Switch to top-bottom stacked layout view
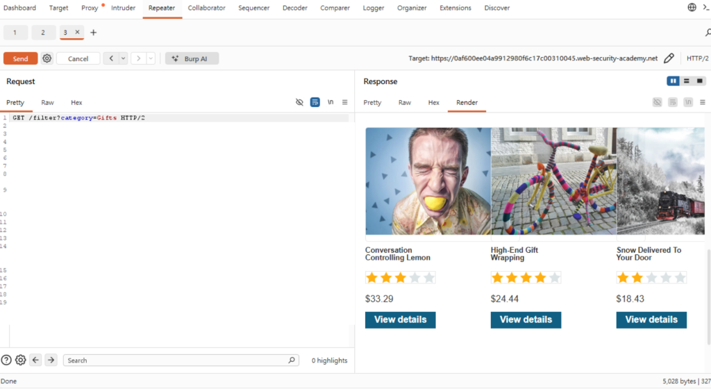 click(x=687, y=81)
